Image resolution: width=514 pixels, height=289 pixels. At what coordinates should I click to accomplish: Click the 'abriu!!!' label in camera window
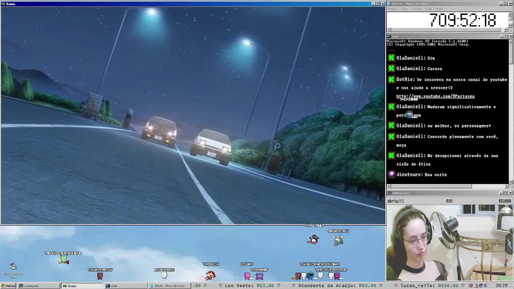(x=396, y=201)
